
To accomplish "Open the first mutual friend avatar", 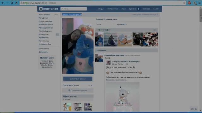I will pos(67,107).
